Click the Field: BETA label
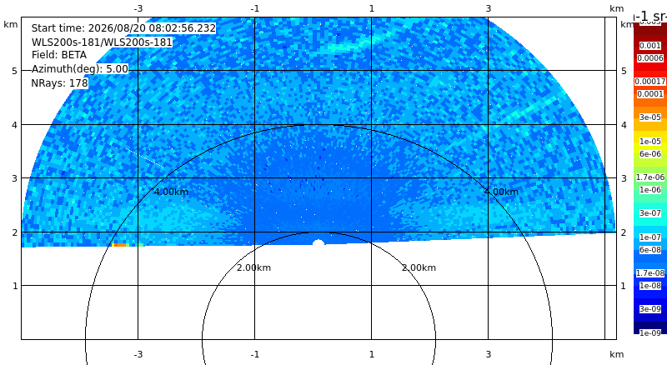Screen dimensions: 667x365 (x=59, y=55)
